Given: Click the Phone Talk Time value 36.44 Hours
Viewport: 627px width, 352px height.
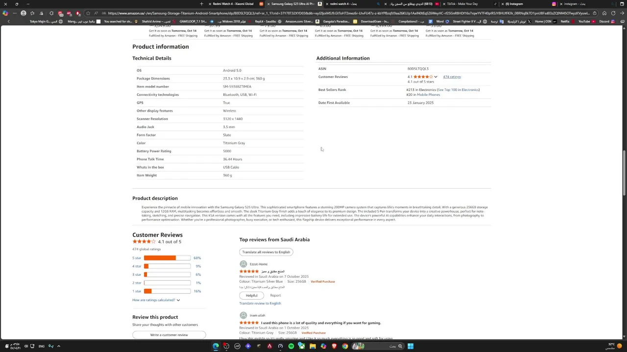Looking at the screenshot, I should click(233, 159).
